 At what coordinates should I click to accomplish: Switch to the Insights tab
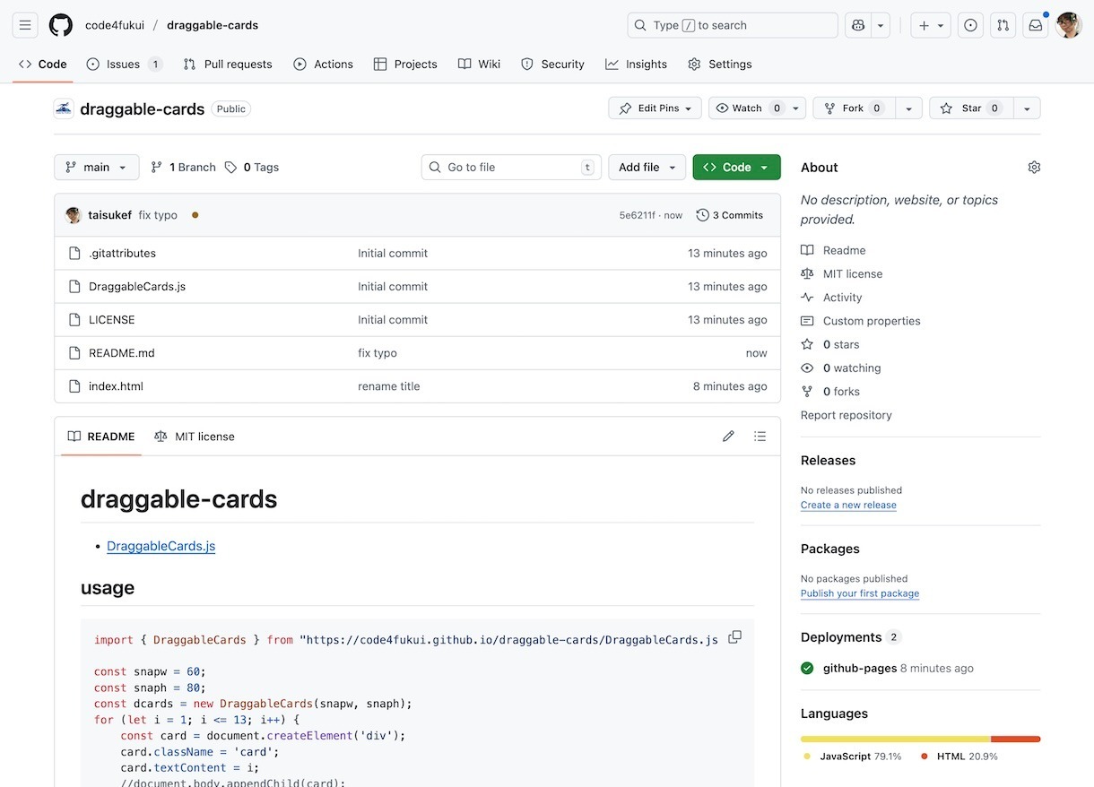click(636, 65)
